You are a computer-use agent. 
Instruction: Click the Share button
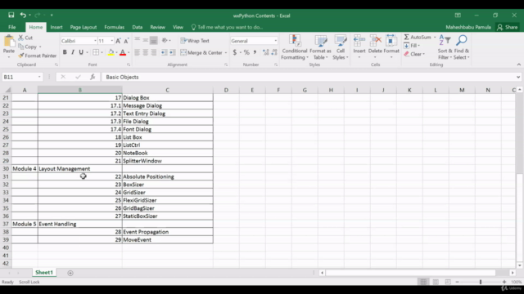[x=508, y=27]
